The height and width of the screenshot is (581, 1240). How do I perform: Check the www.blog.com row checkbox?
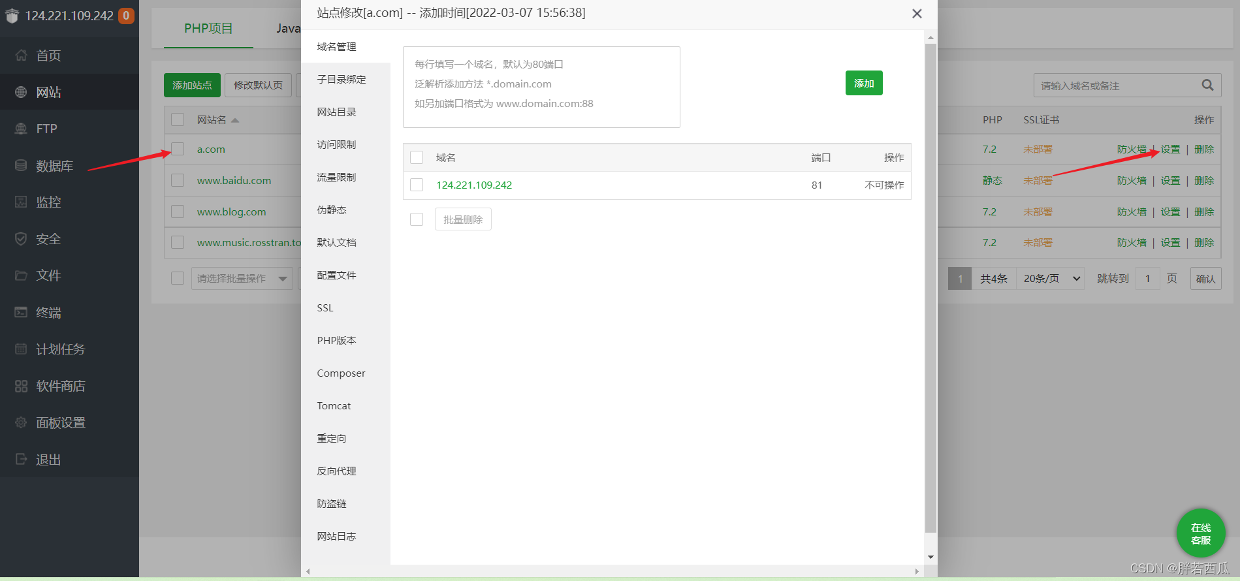(178, 212)
